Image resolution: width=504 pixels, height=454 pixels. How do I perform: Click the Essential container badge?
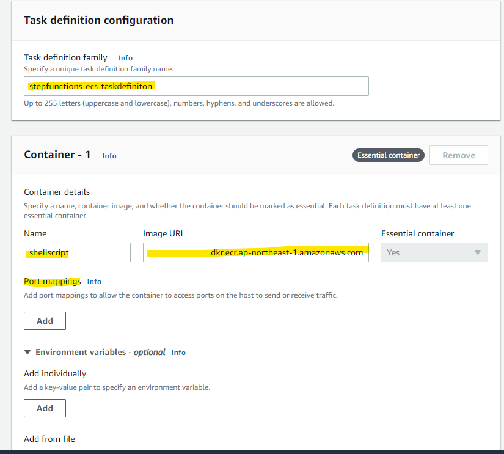point(388,155)
